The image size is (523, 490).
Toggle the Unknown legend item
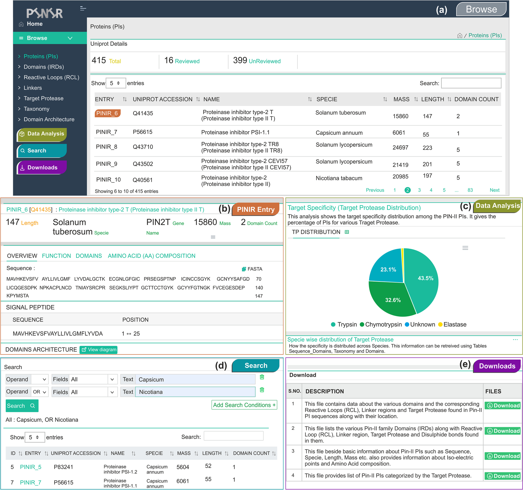click(420, 325)
